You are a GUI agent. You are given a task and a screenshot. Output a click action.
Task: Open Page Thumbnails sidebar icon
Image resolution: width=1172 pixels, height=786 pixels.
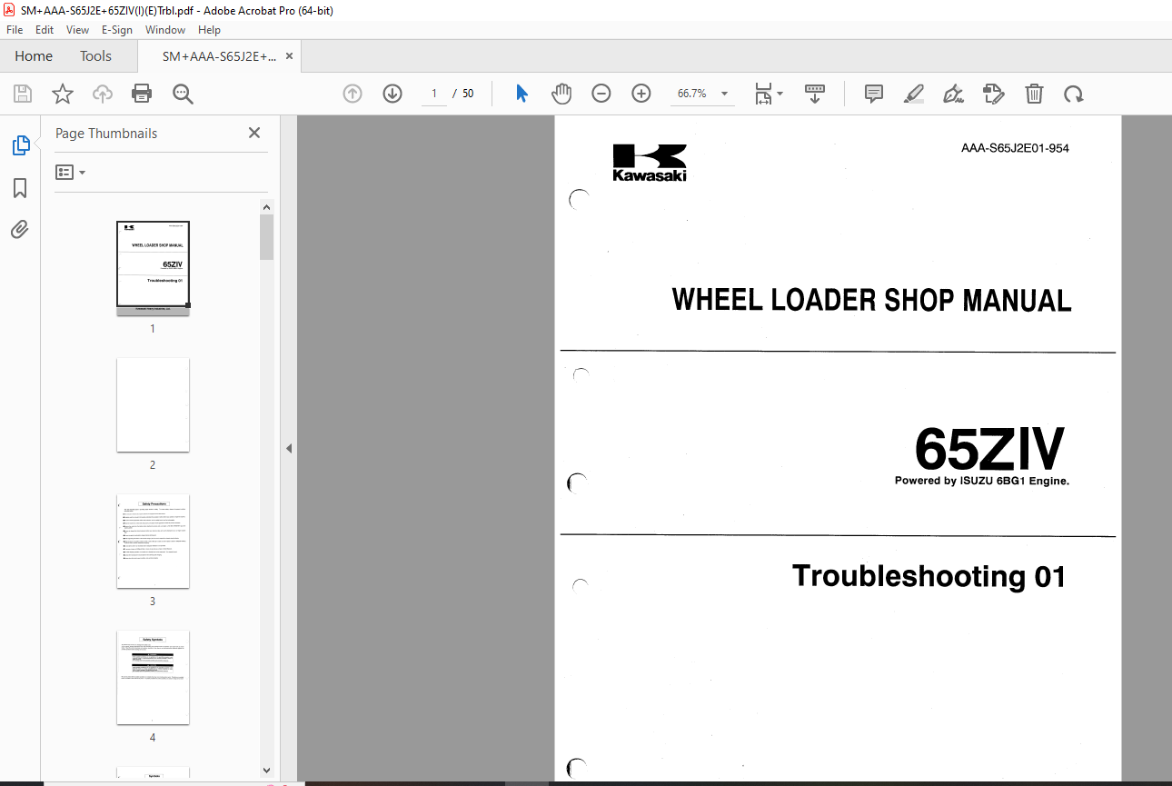[20, 145]
